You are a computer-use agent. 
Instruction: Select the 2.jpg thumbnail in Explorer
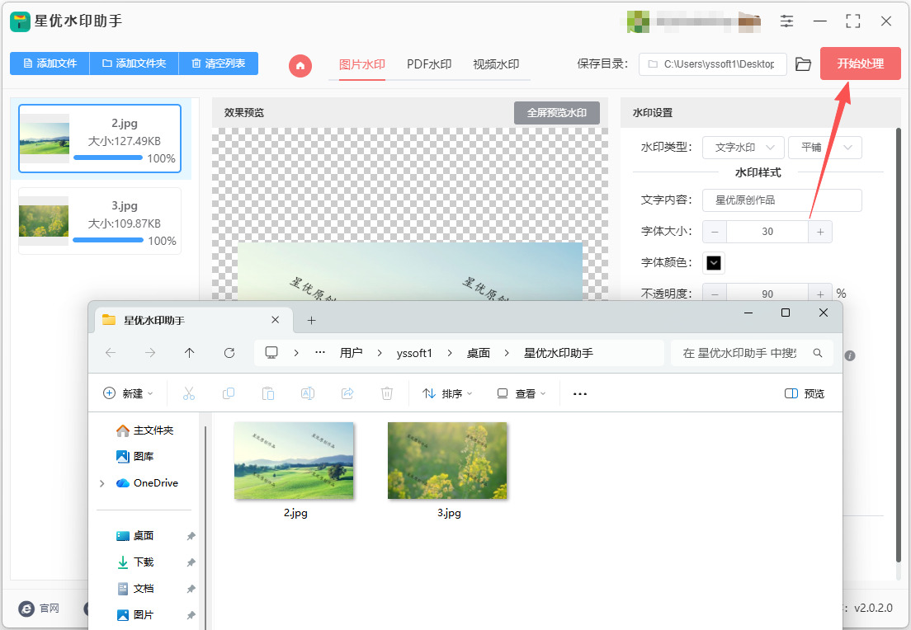tap(294, 461)
